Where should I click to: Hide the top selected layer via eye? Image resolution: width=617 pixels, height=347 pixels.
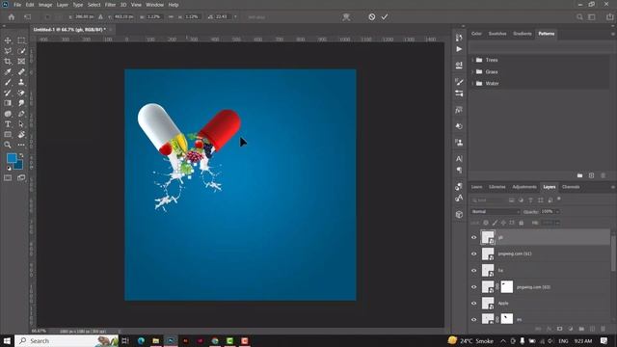pos(473,237)
